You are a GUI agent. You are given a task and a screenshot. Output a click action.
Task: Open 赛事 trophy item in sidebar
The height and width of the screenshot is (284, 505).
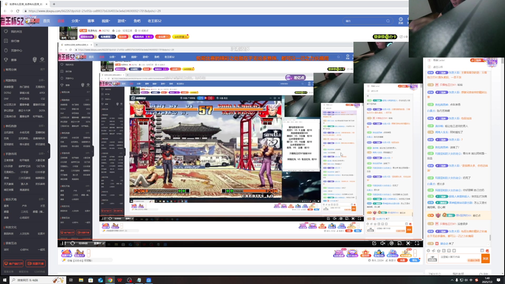pos(11,60)
